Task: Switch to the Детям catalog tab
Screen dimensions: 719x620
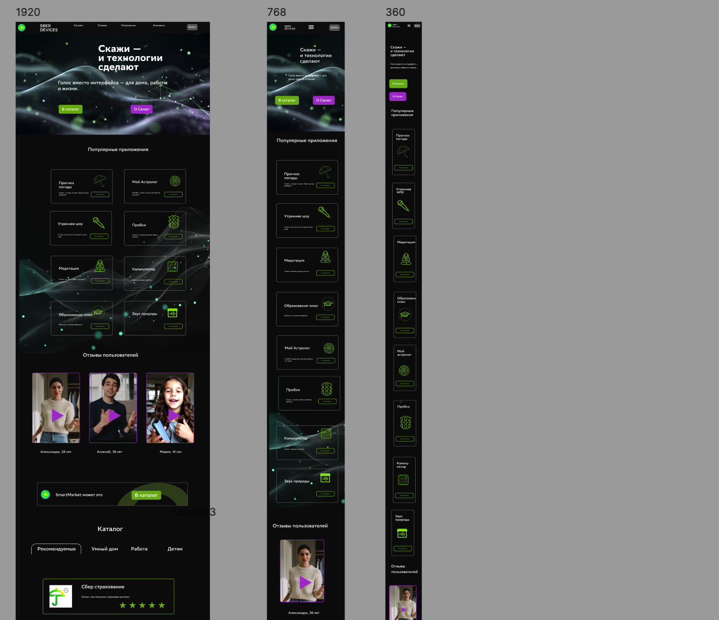Action: pos(175,549)
